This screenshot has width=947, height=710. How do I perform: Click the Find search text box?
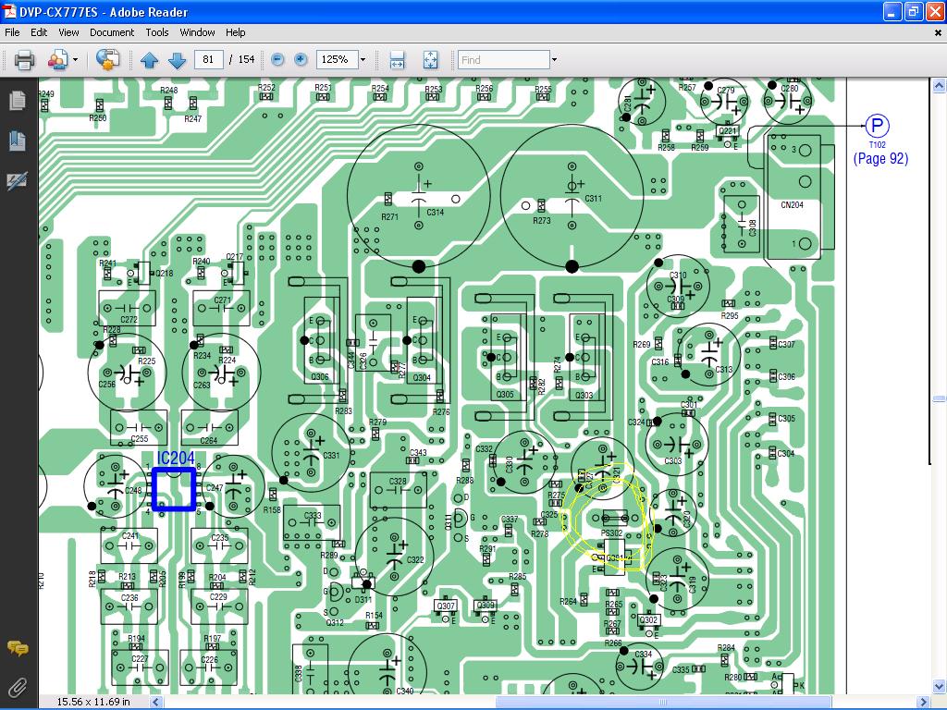pos(504,60)
